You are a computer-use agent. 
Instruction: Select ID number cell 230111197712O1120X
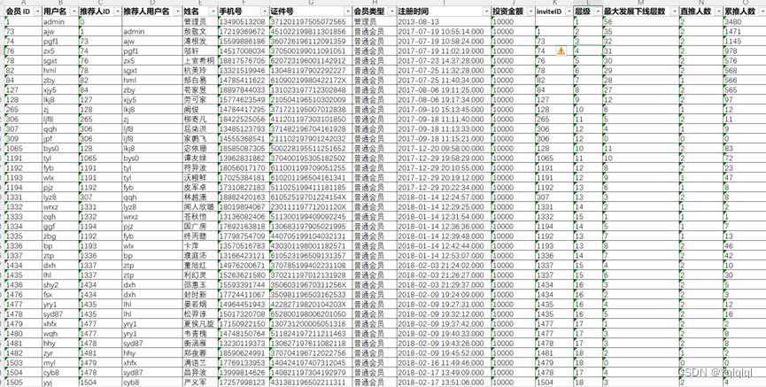pos(311,207)
